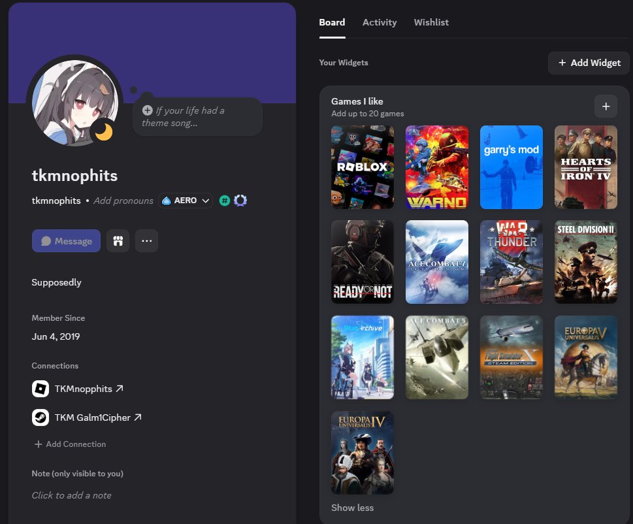Click the Steam connection icon
This screenshot has height=524, width=633.
41,418
